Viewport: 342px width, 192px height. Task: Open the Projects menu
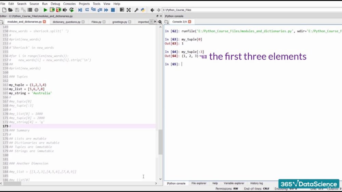(x=84, y=4)
